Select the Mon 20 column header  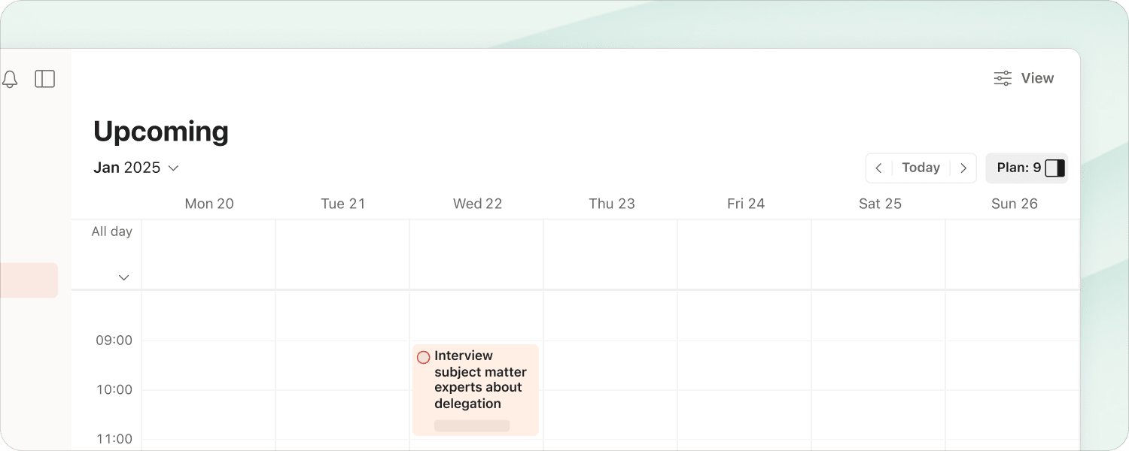tap(209, 204)
